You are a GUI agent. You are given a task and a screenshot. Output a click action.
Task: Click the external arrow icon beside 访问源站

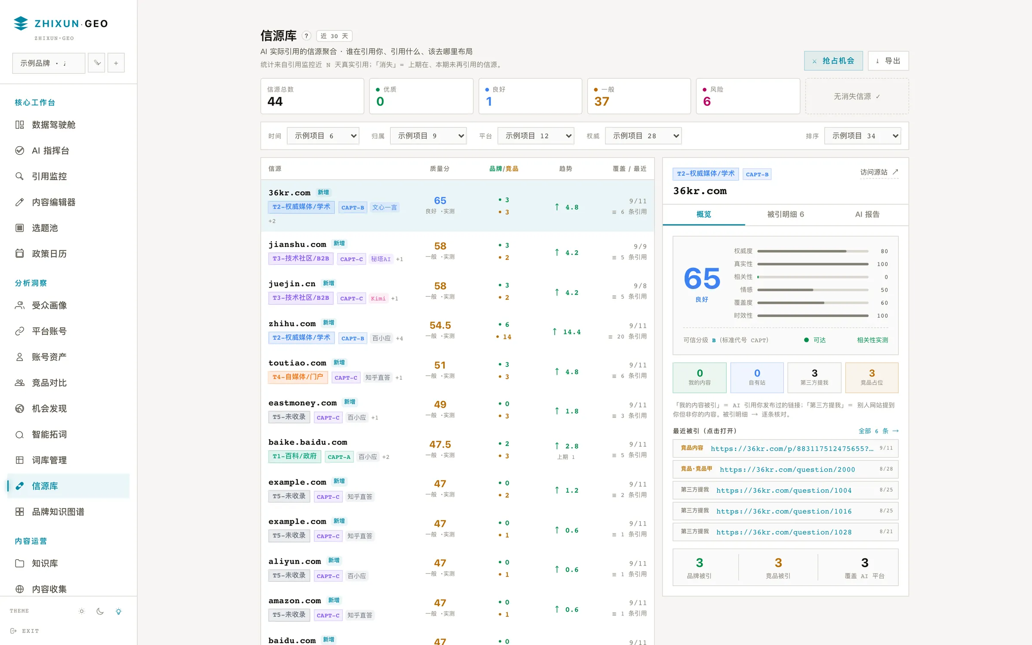895,172
